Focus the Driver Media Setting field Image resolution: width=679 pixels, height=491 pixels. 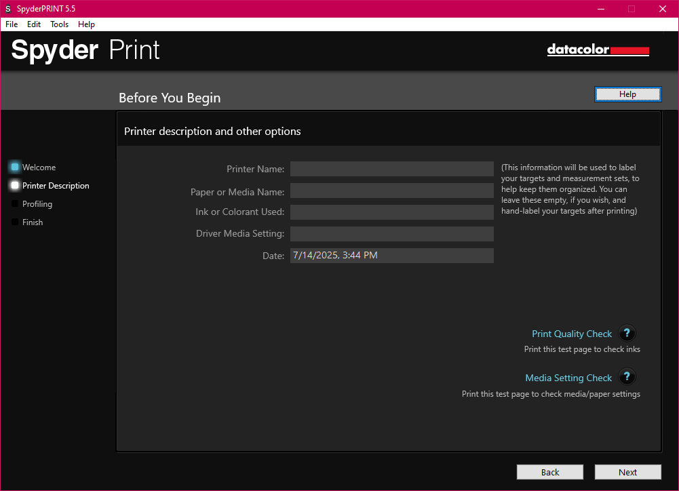392,234
